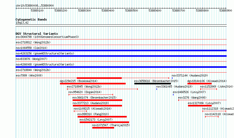
Task: Open the nsv1109215 (Alsmadi2014) label
Action: [93, 109]
